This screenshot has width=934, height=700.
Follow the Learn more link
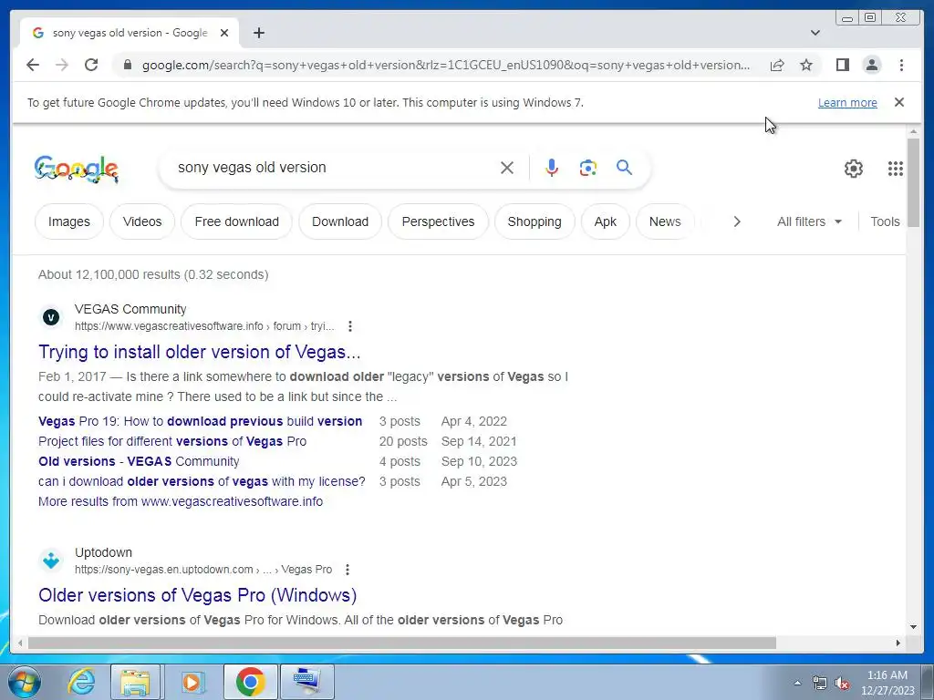click(x=847, y=102)
